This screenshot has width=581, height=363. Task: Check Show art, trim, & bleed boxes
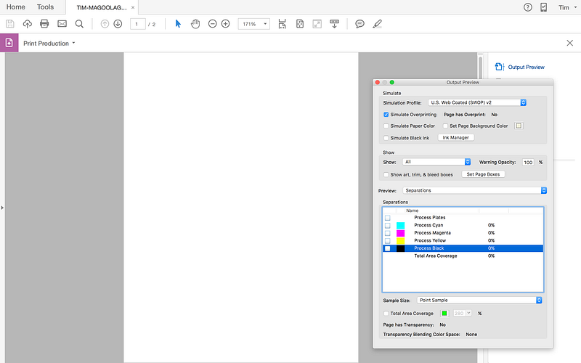(386, 174)
